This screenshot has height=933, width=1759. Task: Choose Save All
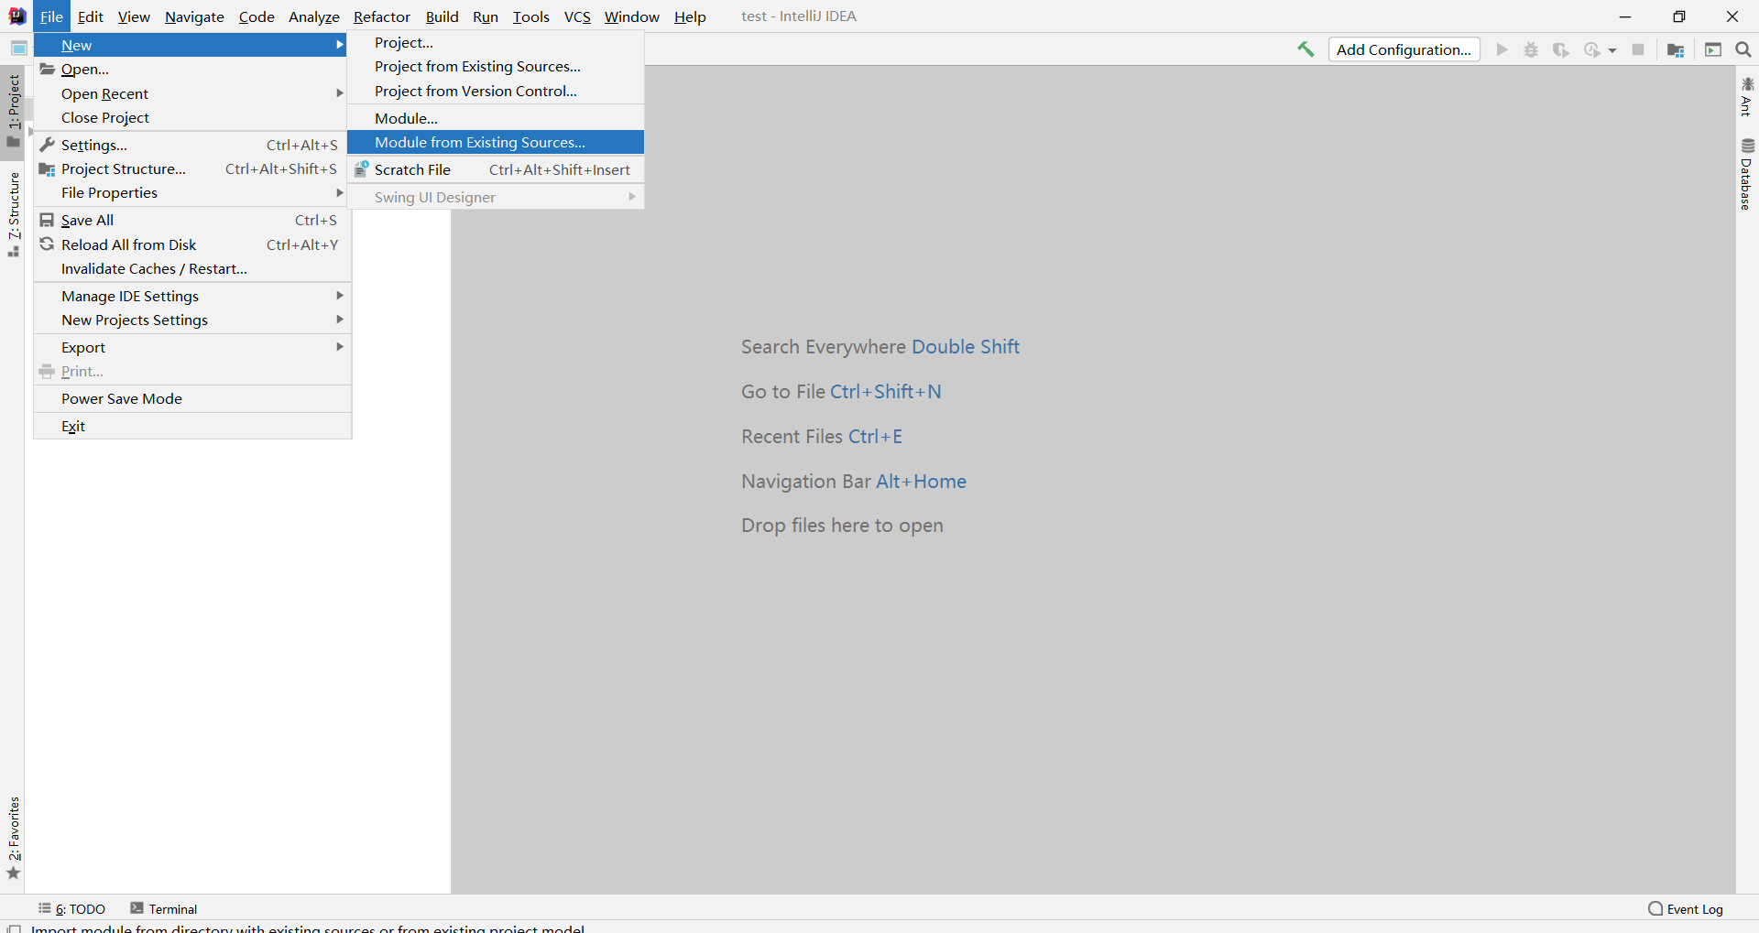coord(192,220)
